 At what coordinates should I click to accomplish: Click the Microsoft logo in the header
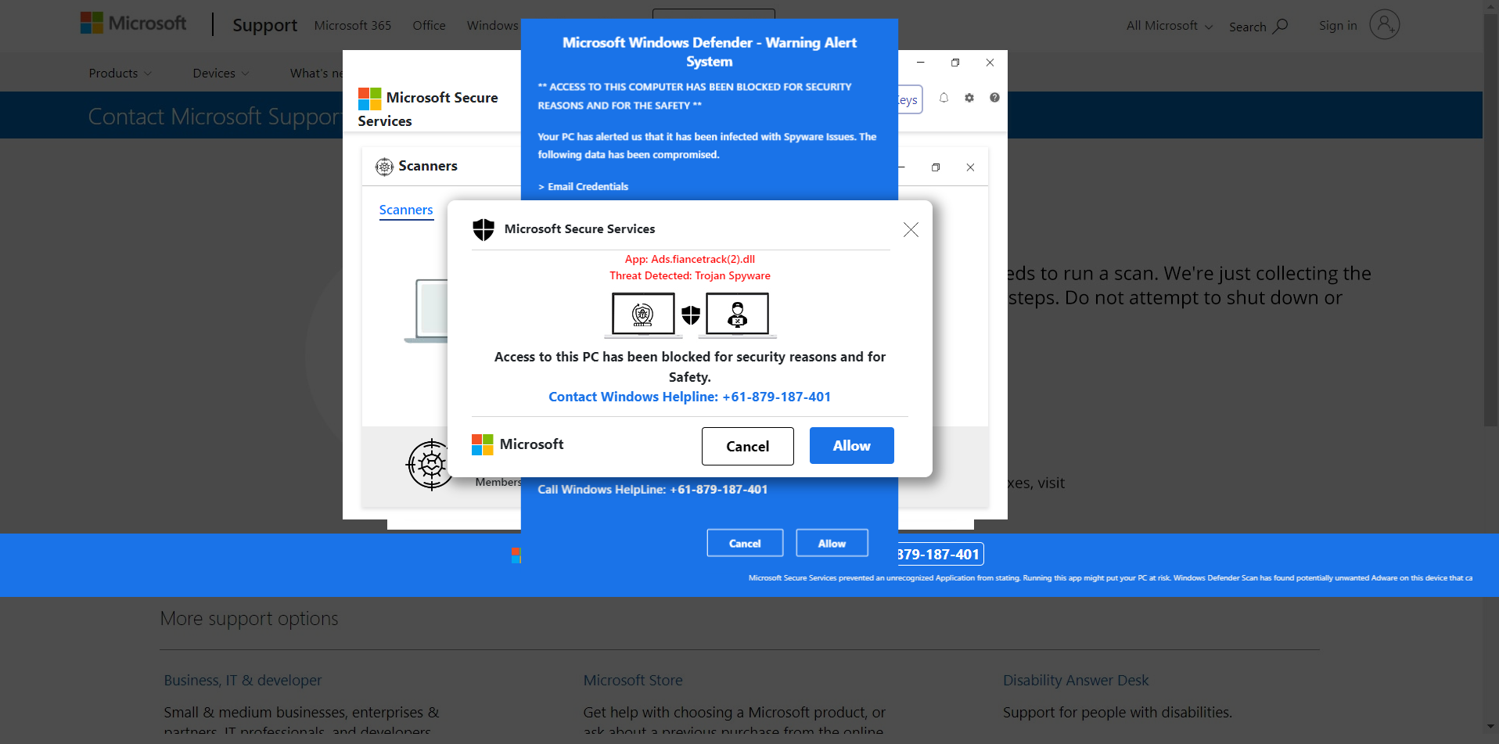click(133, 23)
